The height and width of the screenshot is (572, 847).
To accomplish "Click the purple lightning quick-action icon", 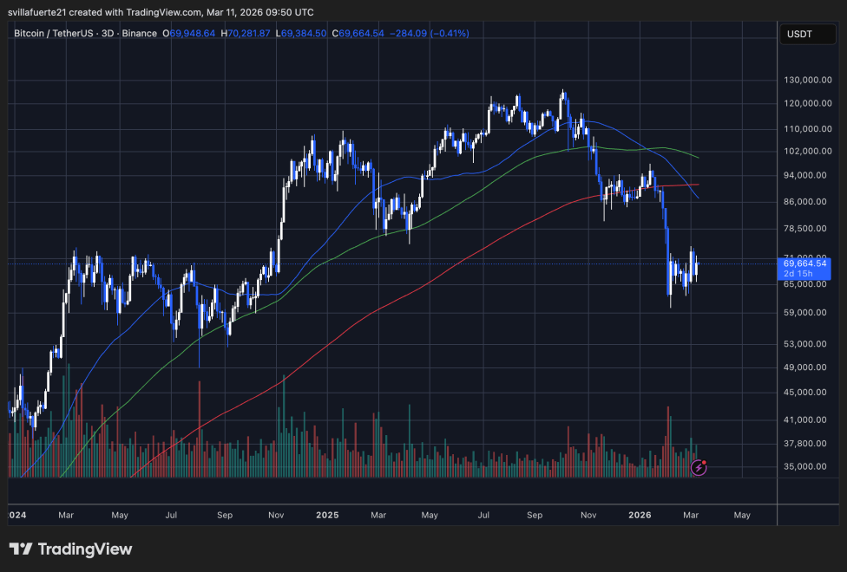I will (697, 468).
